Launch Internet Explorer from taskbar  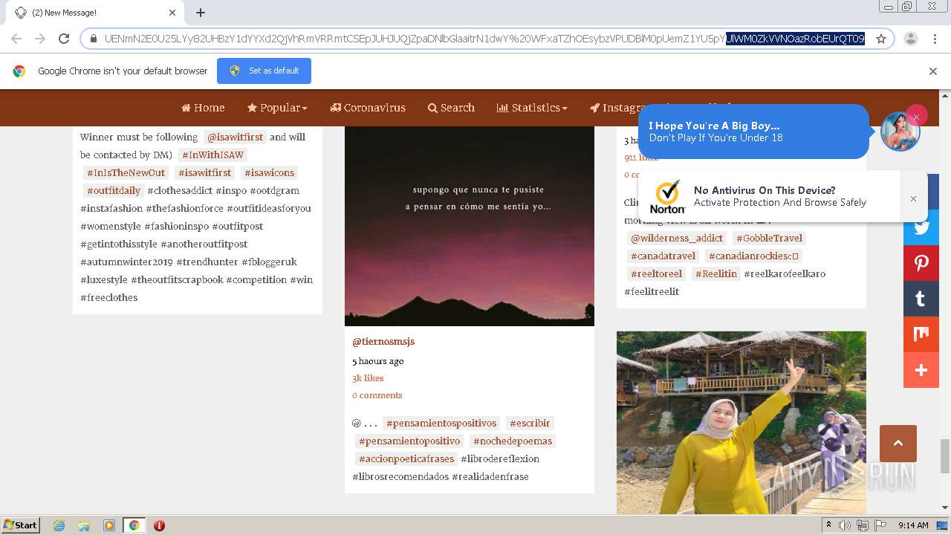[59, 525]
